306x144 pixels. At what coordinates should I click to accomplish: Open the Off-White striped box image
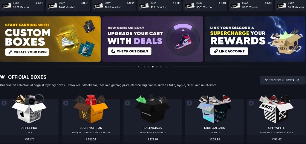tap(276, 109)
